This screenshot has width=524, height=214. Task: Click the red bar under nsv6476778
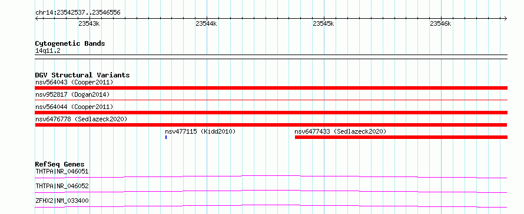click(x=271, y=125)
